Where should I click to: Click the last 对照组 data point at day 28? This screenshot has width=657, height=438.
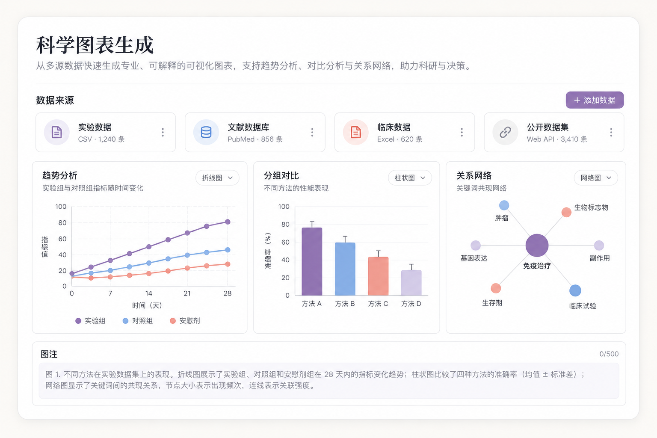tap(228, 250)
